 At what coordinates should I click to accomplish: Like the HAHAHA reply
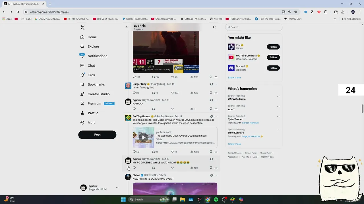click(x=172, y=109)
